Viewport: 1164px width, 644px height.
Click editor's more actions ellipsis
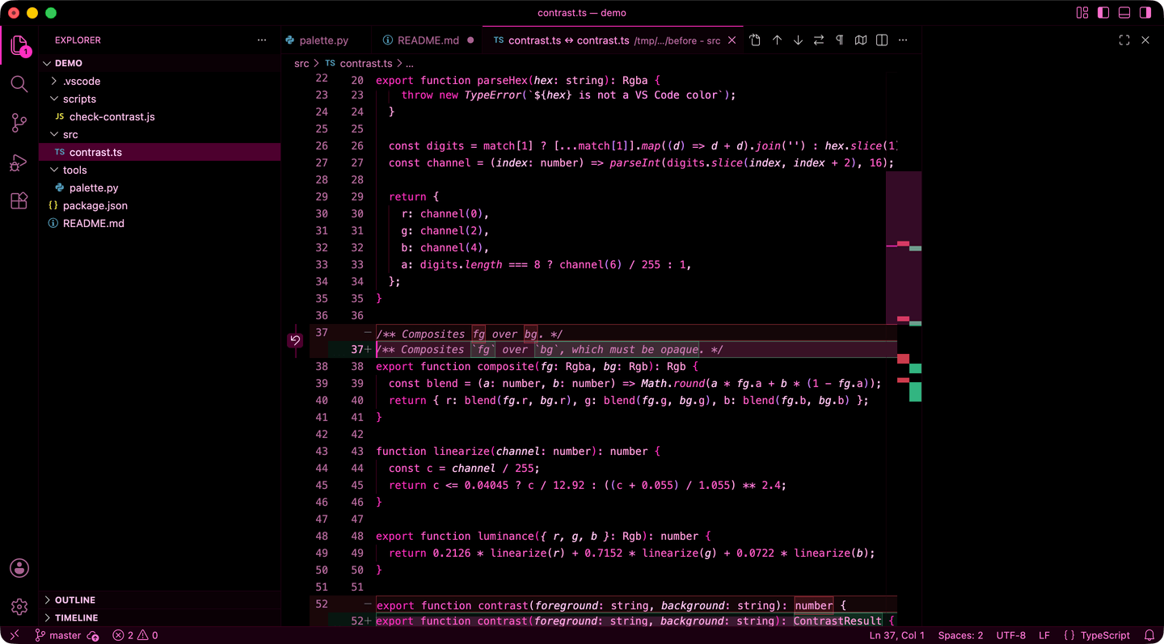(x=903, y=40)
